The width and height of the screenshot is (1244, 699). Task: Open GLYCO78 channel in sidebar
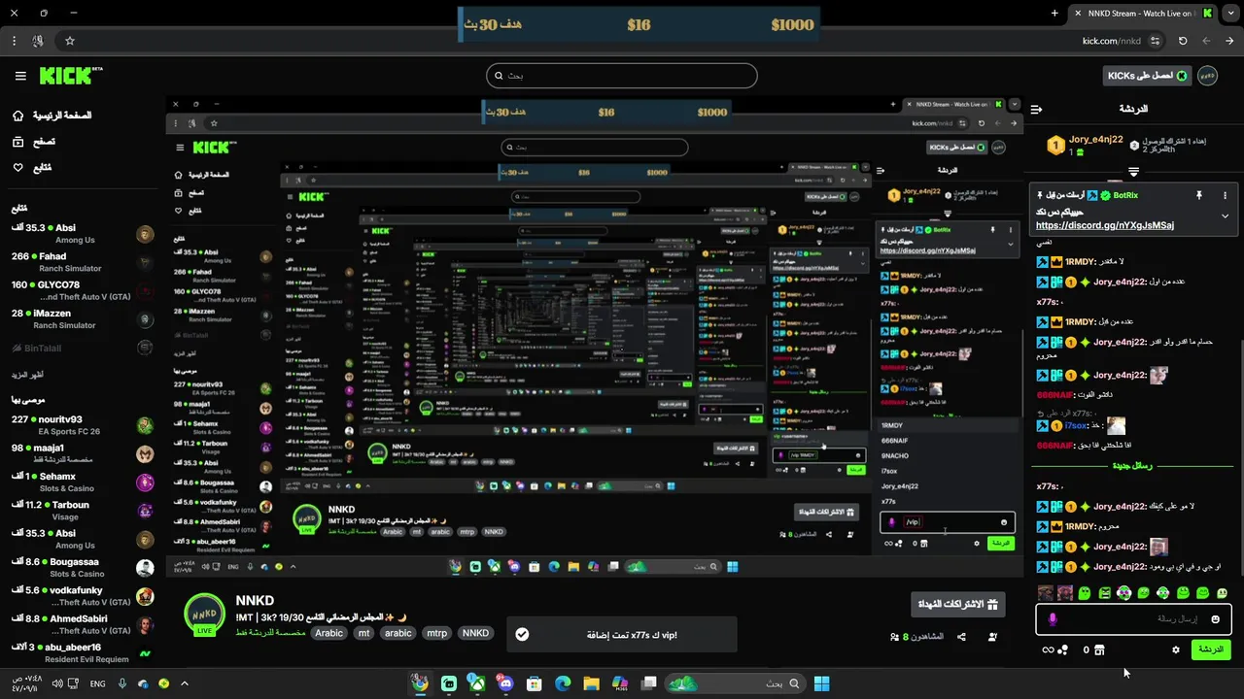click(83, 290)
